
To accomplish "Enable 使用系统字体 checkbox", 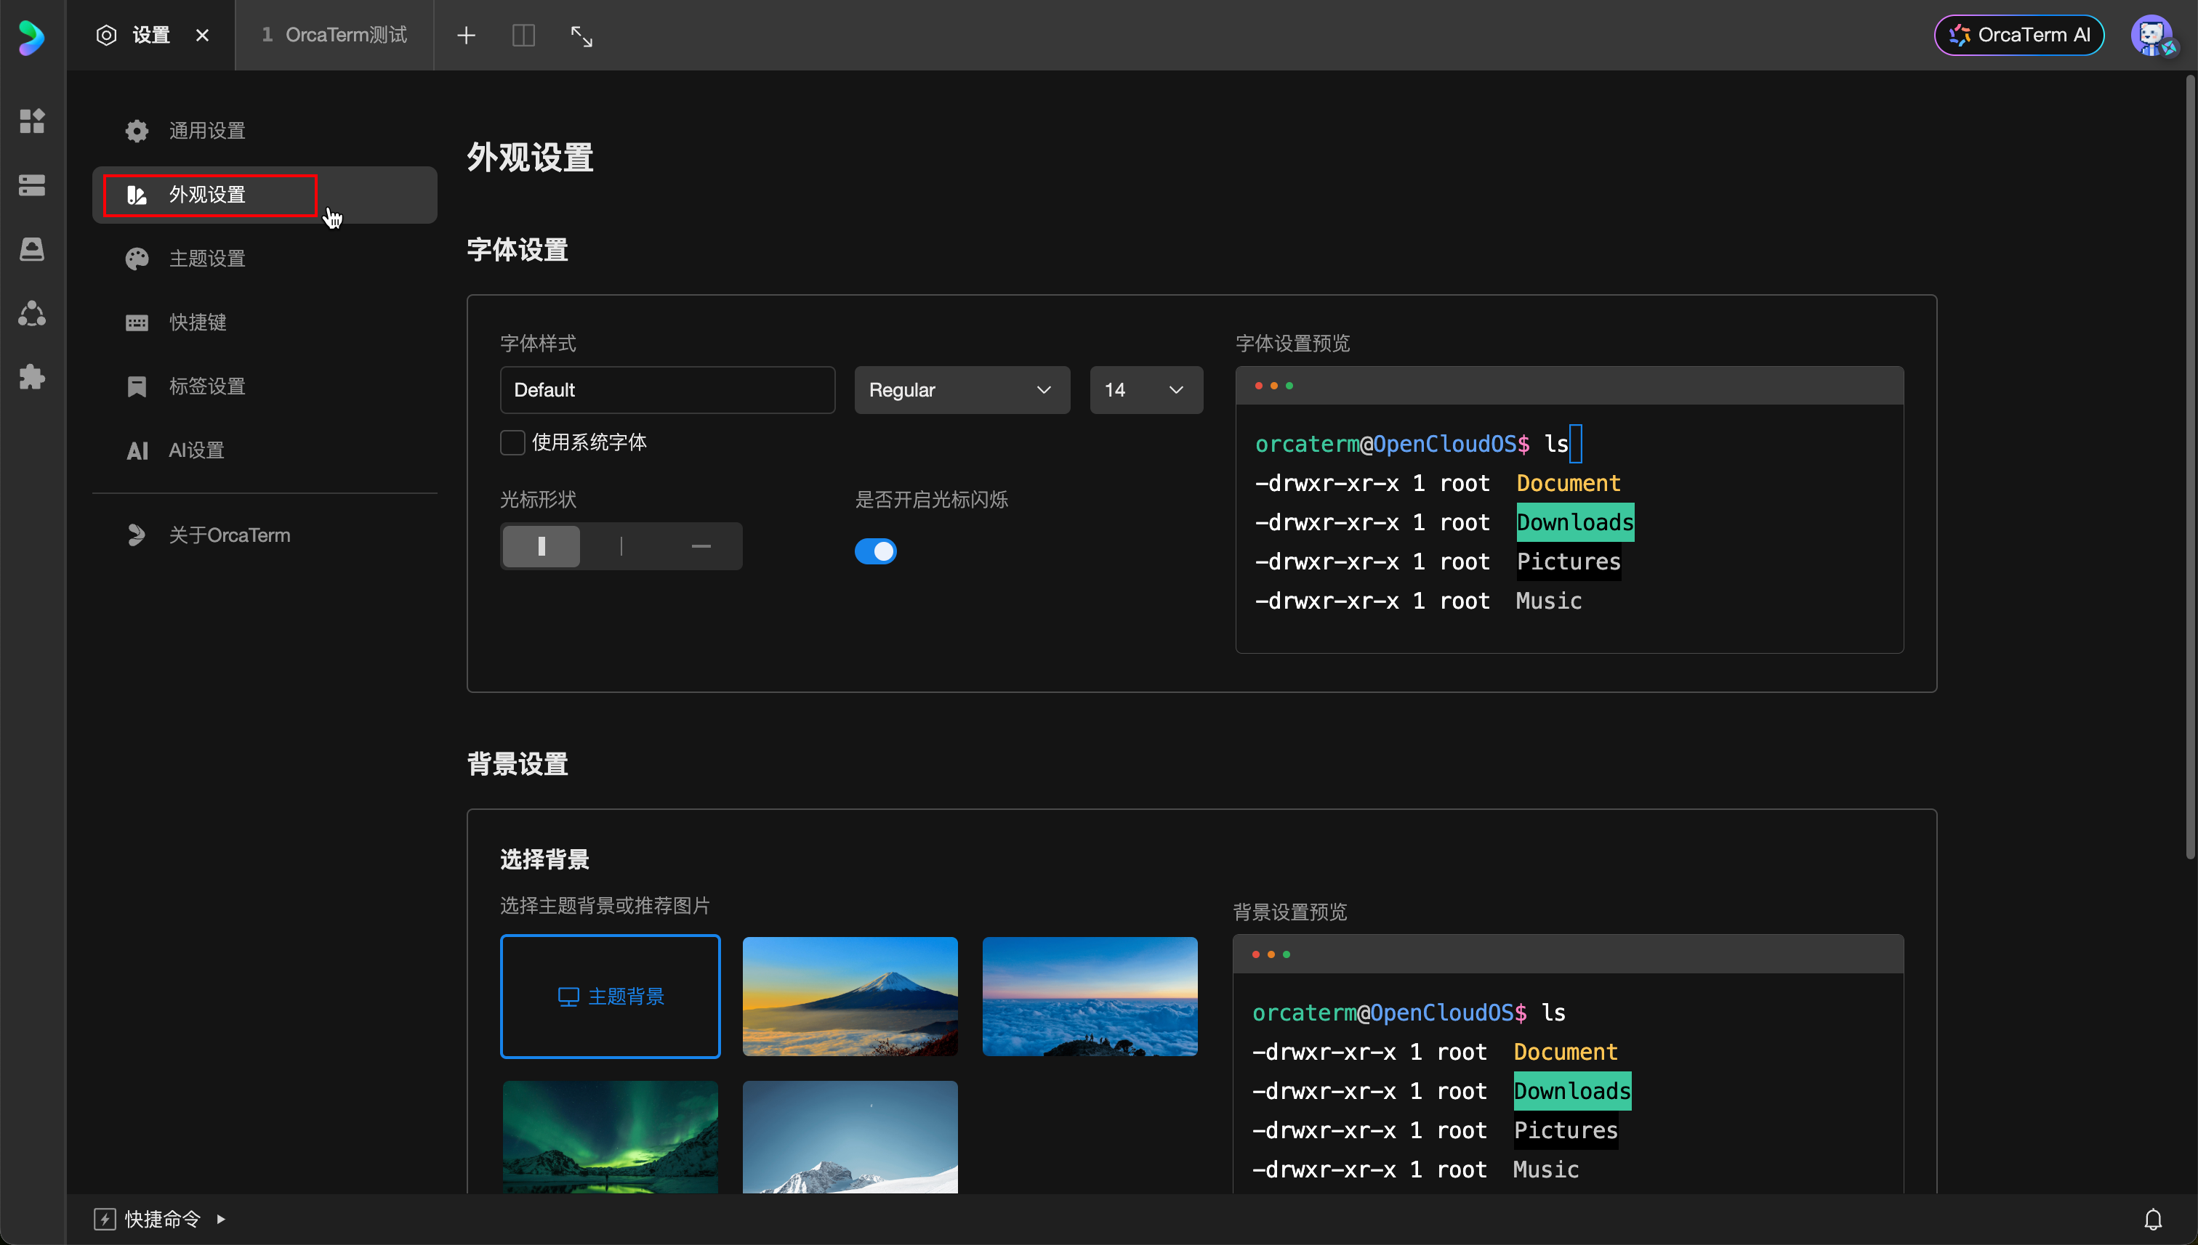I will [x=512, y=442].
